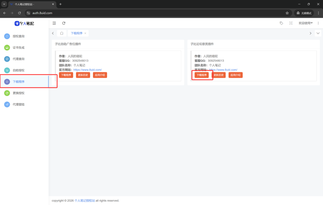This screenshot has width=323, height=205.
Task: Toggle fullscreen with the expand icon
Action: (x=291, y=23)
